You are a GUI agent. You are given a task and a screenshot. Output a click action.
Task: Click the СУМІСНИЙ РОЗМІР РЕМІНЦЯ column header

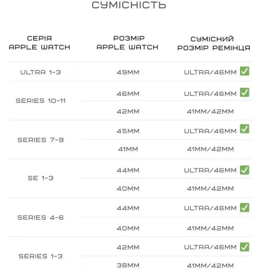(x=214, y=44)
